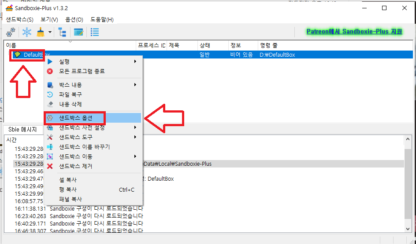Select the 16:23:40.263 log row
This screenshot has height=244, width=416.
tap(208, 216)
